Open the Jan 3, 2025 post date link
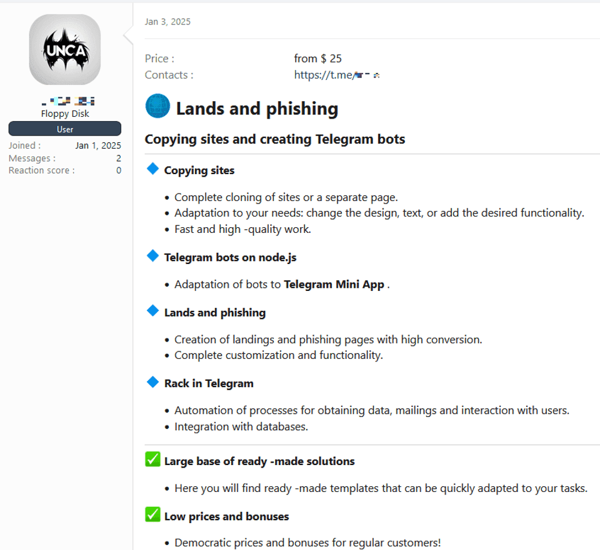 click(x=167, y=22)
